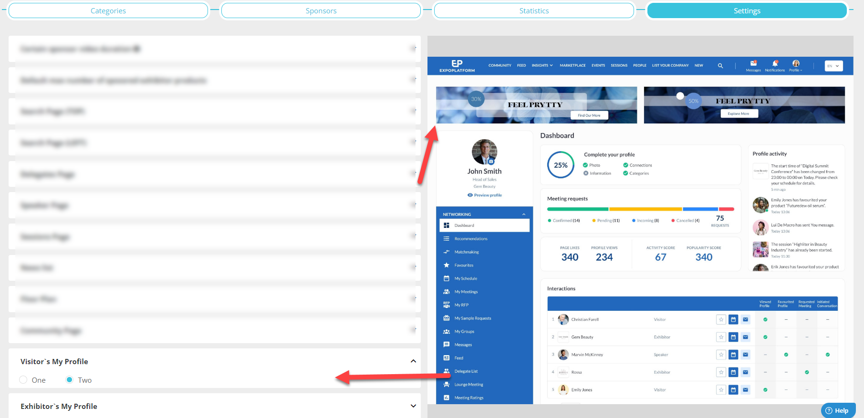Click the 50% FEEL PRYTTY banner
The width and height of the screenshot is (864, 418).
[744, 105]
